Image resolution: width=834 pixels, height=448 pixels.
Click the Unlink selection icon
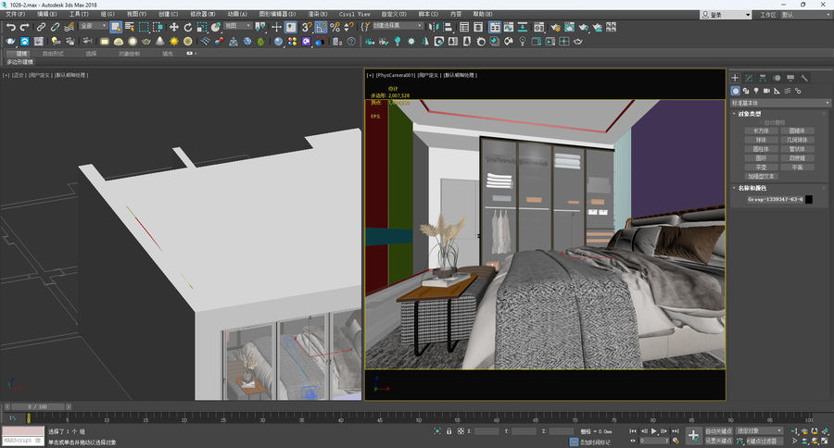(55, 27)
